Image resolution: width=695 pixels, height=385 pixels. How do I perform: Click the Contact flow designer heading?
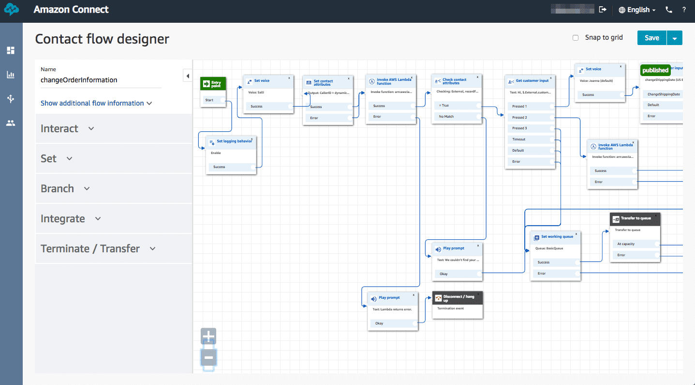[x=102, y=39]
